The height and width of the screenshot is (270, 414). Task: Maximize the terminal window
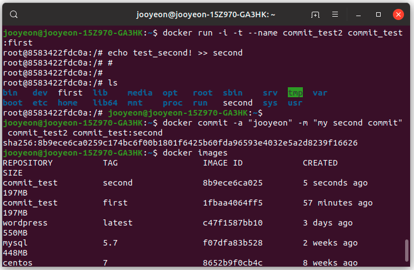point(378,14)
